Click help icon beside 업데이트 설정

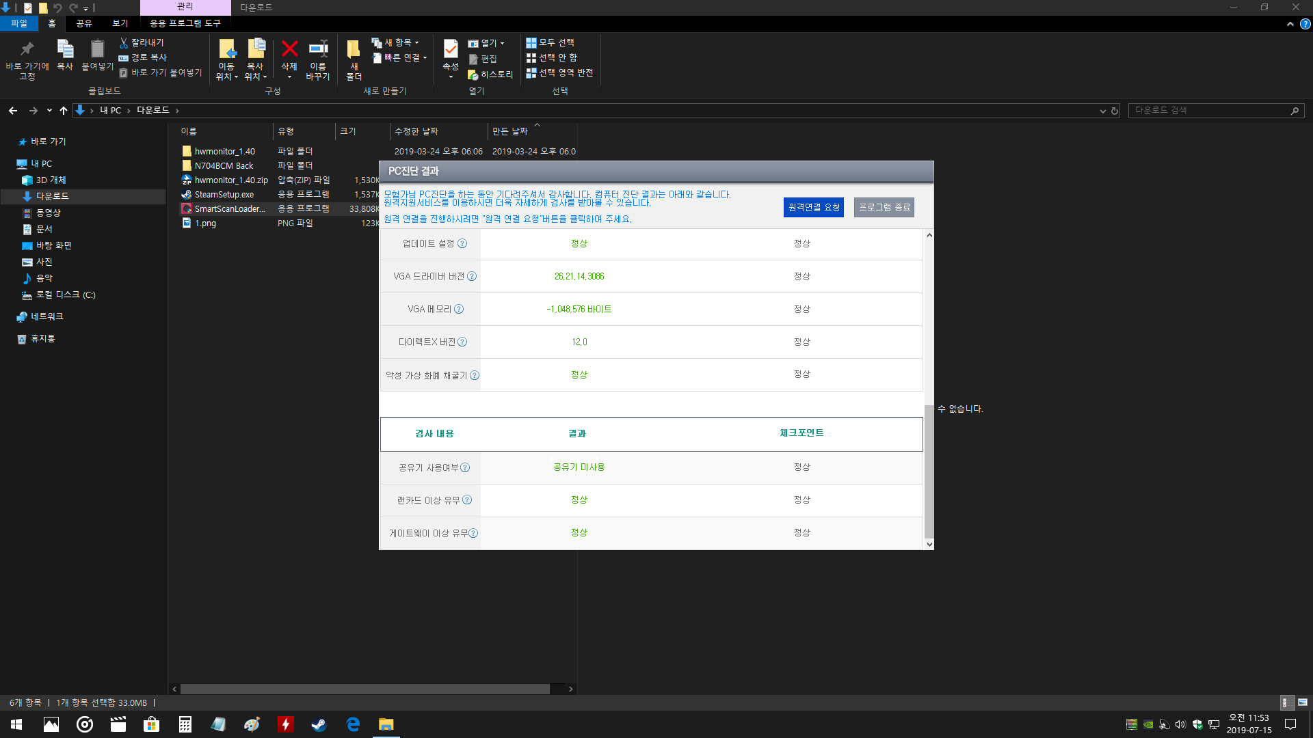(x=462, y=244)
